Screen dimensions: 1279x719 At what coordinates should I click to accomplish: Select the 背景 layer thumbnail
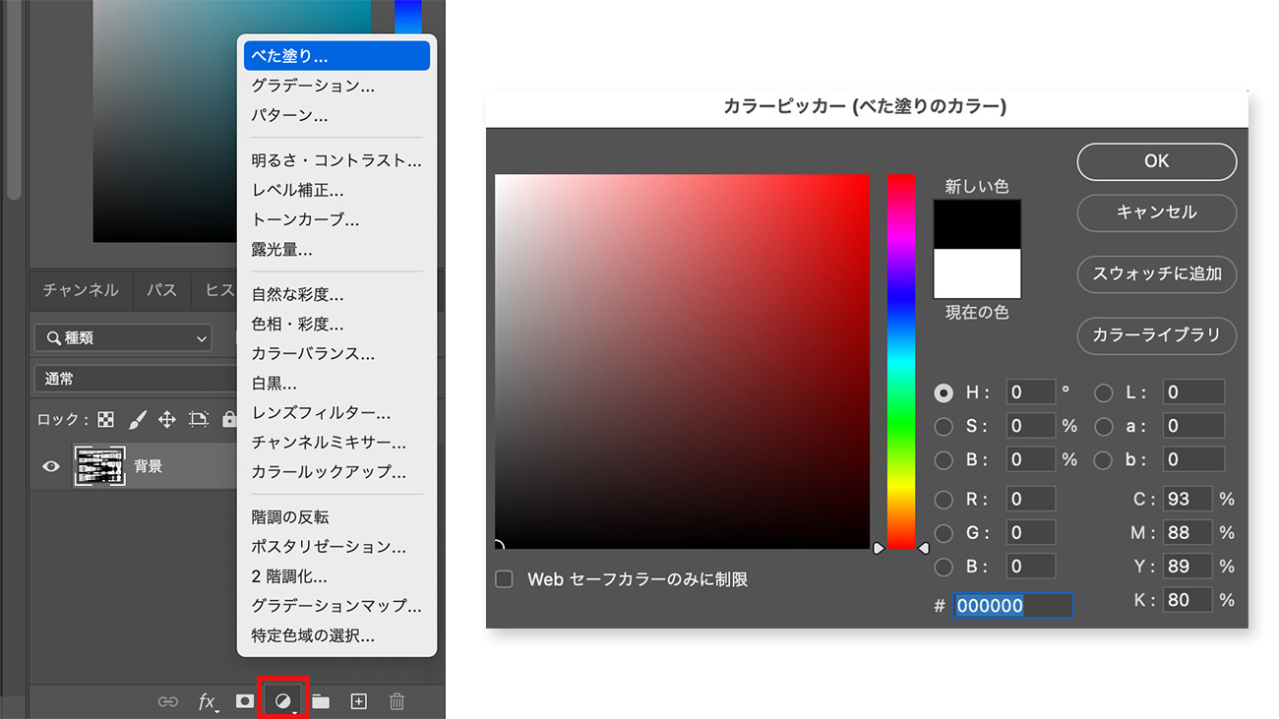(x=100, y=466)
